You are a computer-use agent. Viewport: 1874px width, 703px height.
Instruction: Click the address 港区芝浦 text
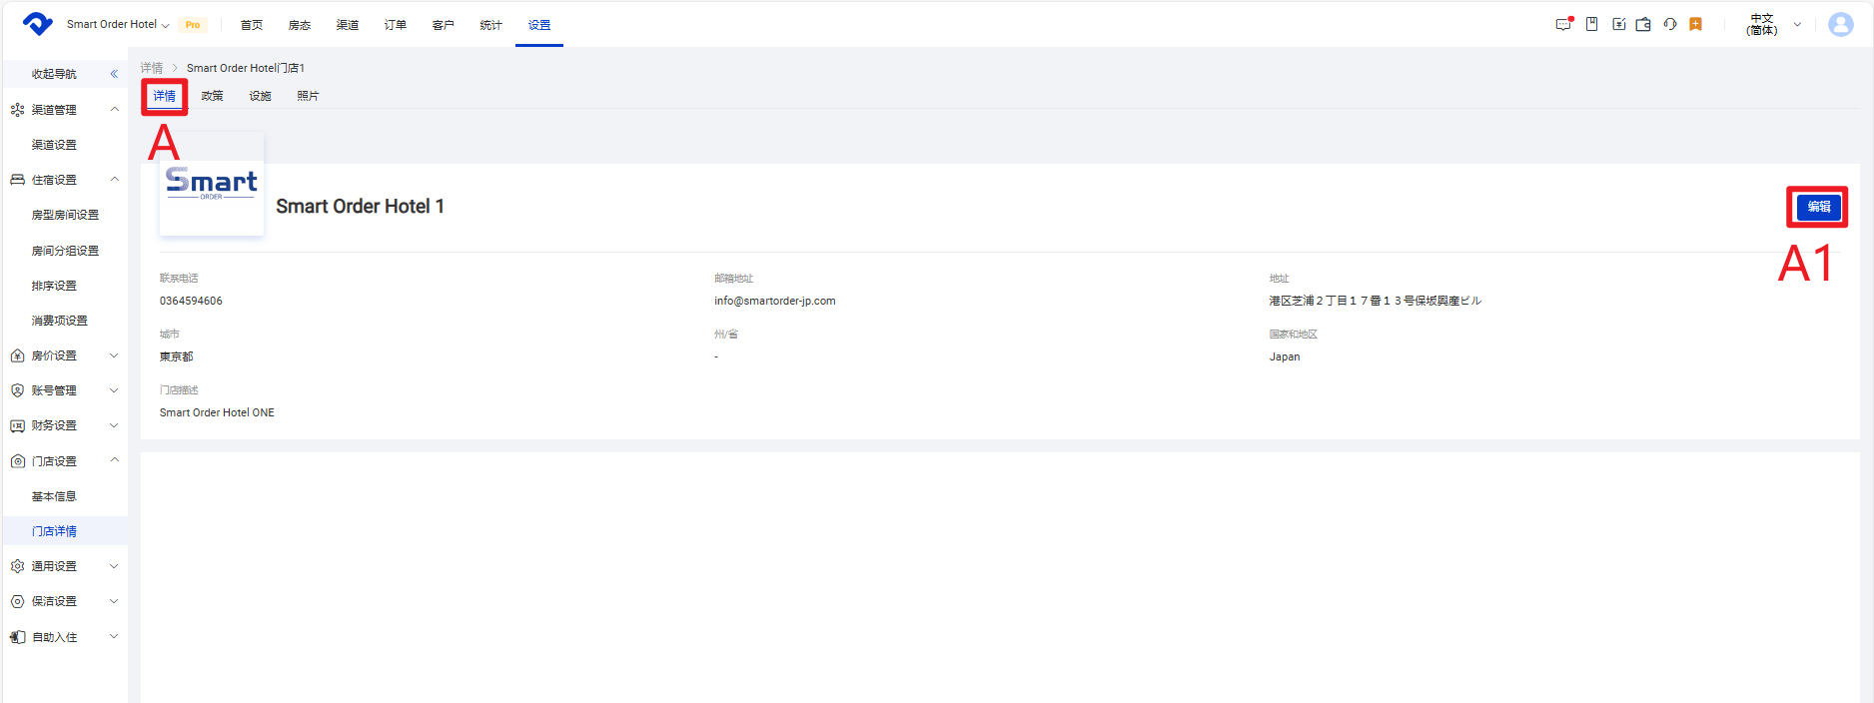click(1375, 301)
